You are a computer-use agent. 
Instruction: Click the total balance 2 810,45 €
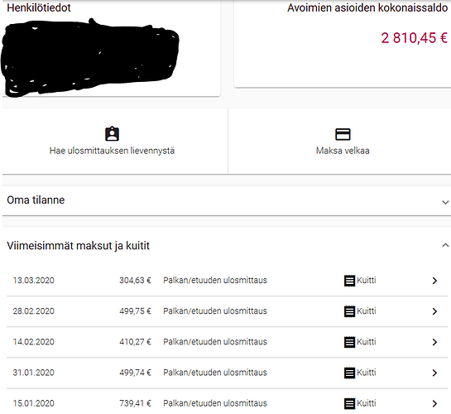pyautogui.click(x=415, y=38)
